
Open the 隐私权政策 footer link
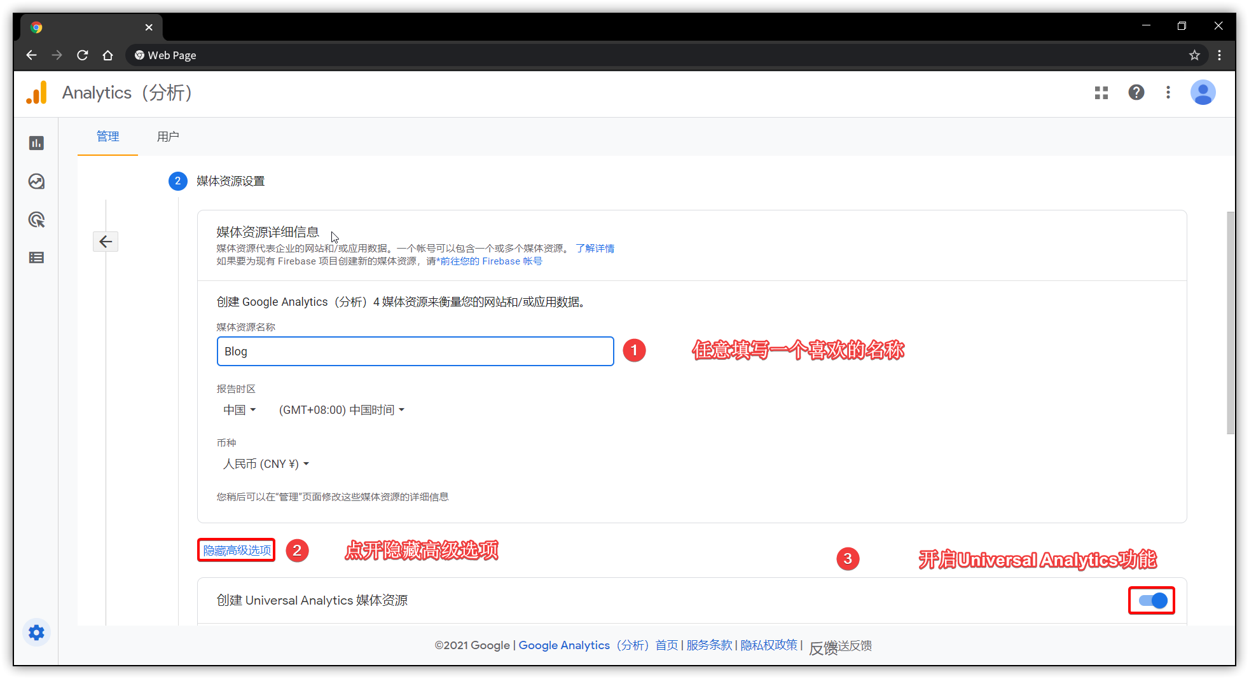769,645
